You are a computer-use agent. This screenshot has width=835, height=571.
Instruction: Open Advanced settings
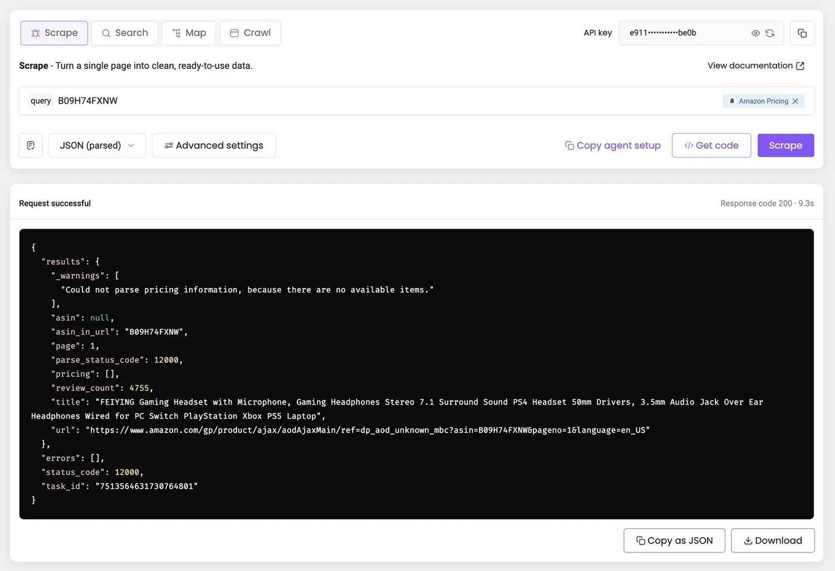(x=214, y=146)
